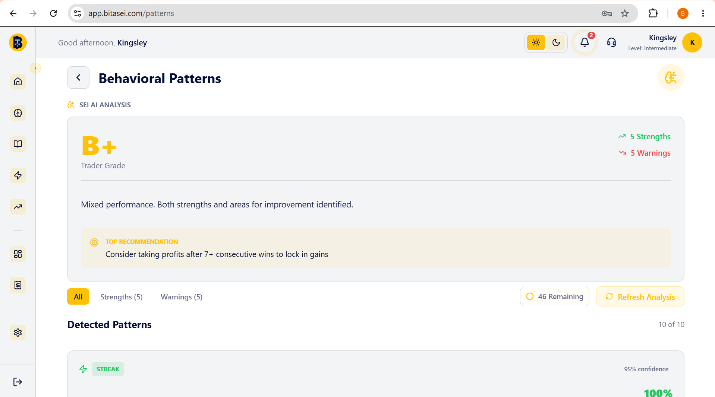Click the Top Recommendation target icon

[x=94, y=242]
